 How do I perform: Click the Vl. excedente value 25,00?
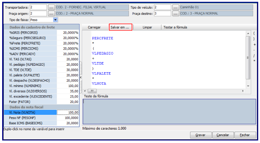[68, 96]
